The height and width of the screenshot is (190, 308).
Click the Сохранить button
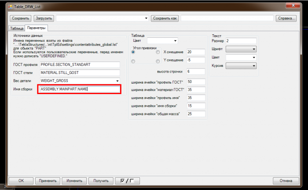pyautogui.click(x=20, y=18)
